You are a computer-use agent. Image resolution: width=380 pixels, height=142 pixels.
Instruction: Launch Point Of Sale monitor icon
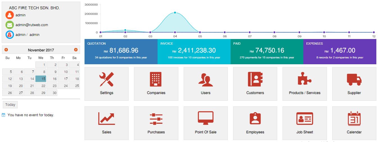click(206, 119)
